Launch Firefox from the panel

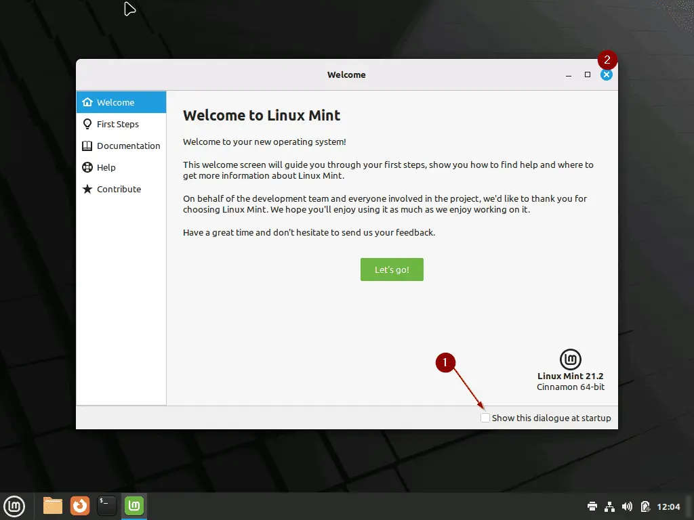coord(80,506)
